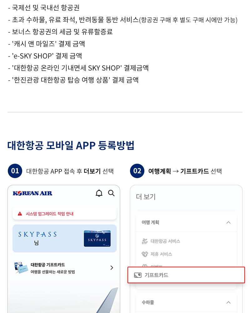Click the 제휴 서비스 handshake icon
This screenshot has height=313, width=250.
(x=145, y=254)
